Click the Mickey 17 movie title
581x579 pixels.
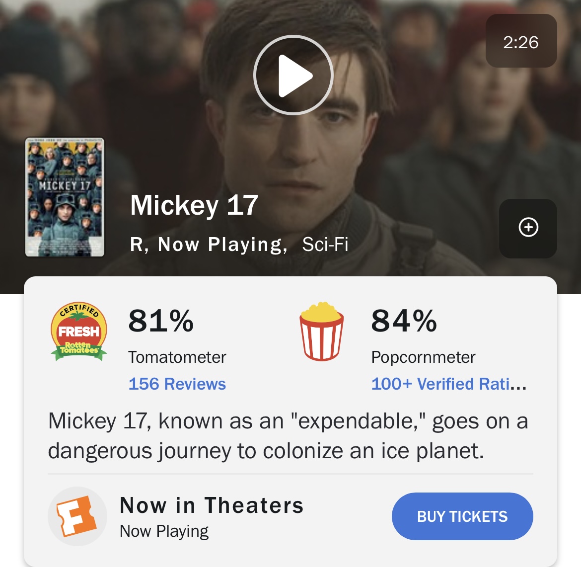(194, 205)
